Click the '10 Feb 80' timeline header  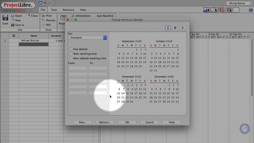(235, 34)
